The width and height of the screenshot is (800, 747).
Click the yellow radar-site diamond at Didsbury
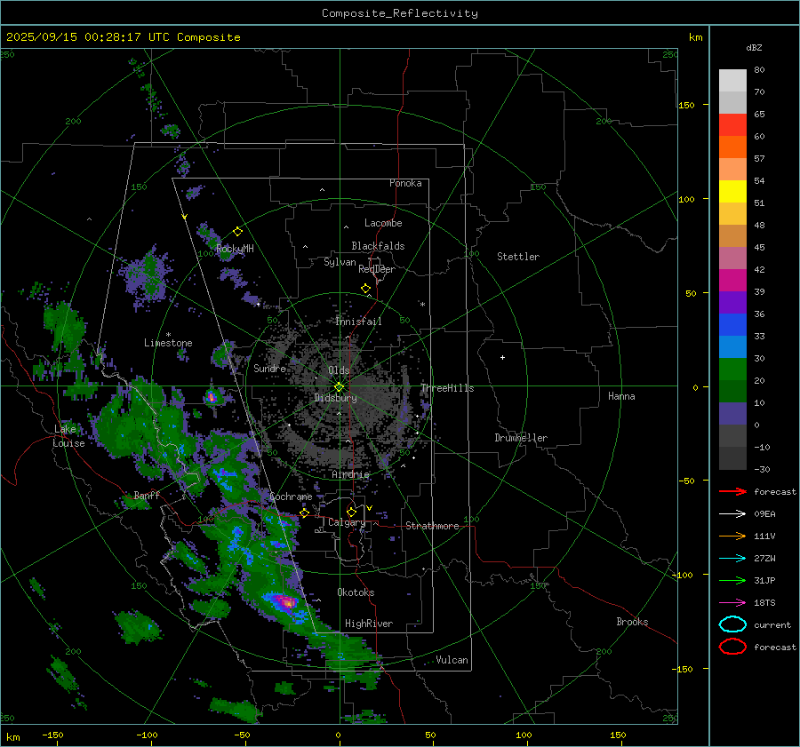pyautogui.click(x=339, y=387)
